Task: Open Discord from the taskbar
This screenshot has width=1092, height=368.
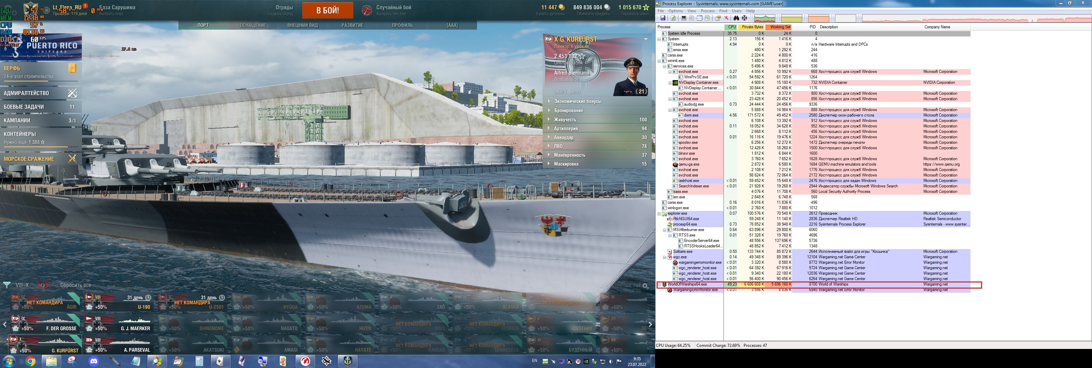Action: (x=94, y=361)
